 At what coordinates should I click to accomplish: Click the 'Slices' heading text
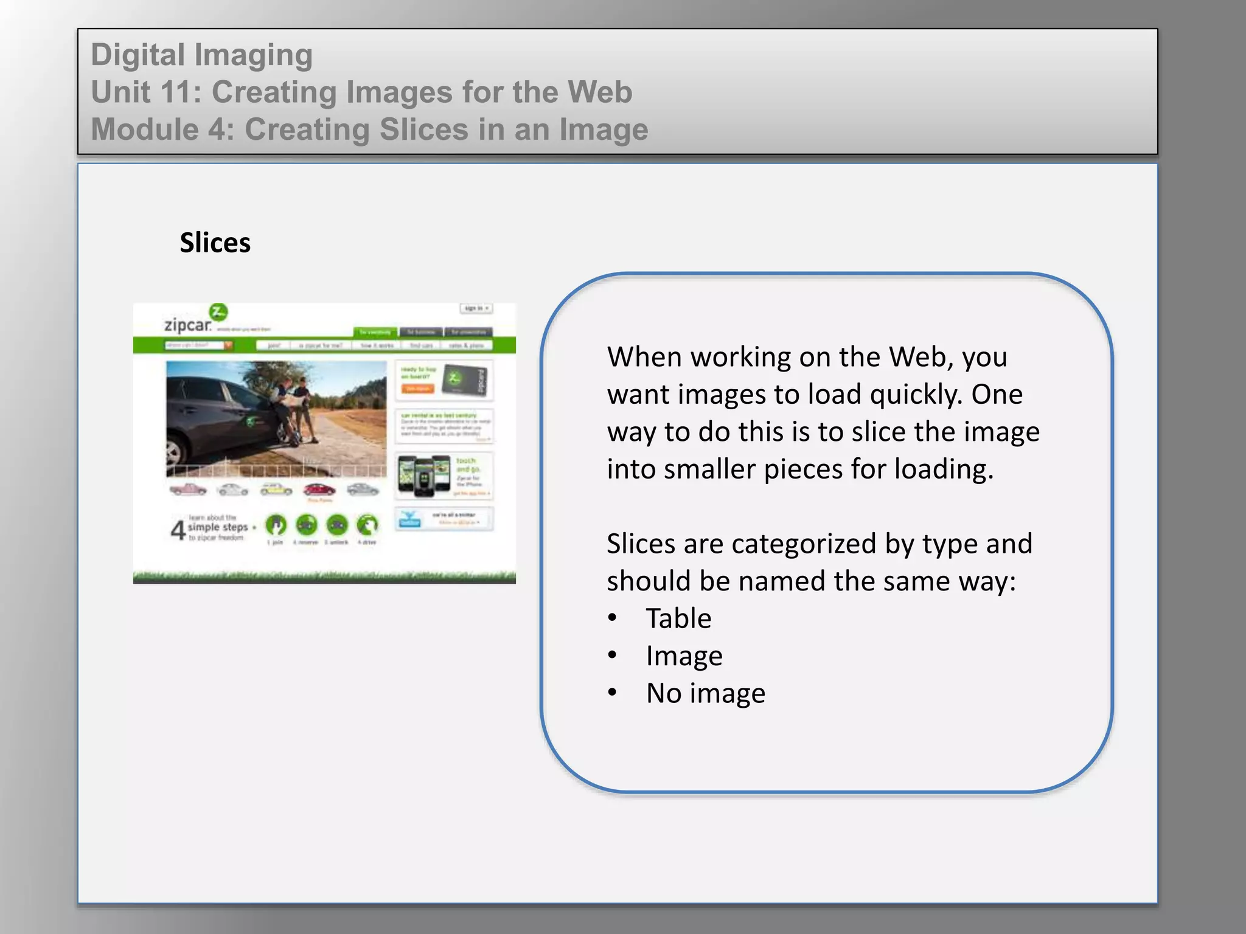[215, 243]
